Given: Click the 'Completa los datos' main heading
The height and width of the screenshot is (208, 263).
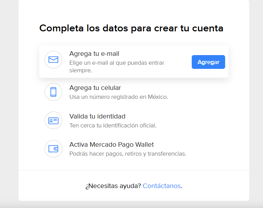Looking at the screenshot, I should [131, 28].
